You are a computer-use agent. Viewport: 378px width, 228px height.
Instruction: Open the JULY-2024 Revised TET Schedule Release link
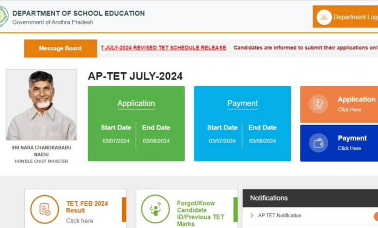pyautogui.click(x=164, y=48)
